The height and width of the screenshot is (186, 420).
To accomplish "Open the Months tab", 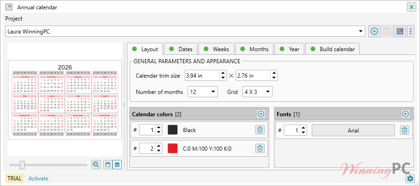I will (x=254, y=49).
